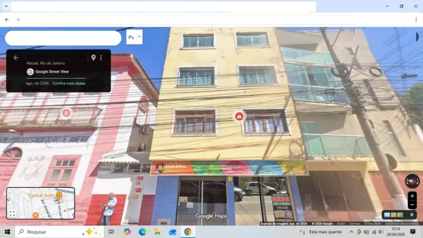This screenshot has width=423, height=238.
Task: Open File Explorer from taskbar
Action: coord(157,232)
